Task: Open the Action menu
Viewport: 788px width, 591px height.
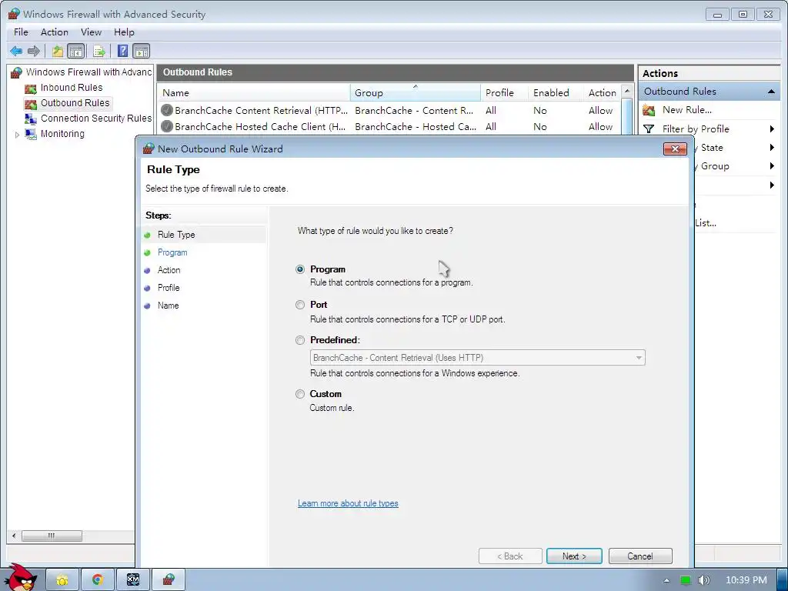Action: pyautogui.click(x=55, y=32)
